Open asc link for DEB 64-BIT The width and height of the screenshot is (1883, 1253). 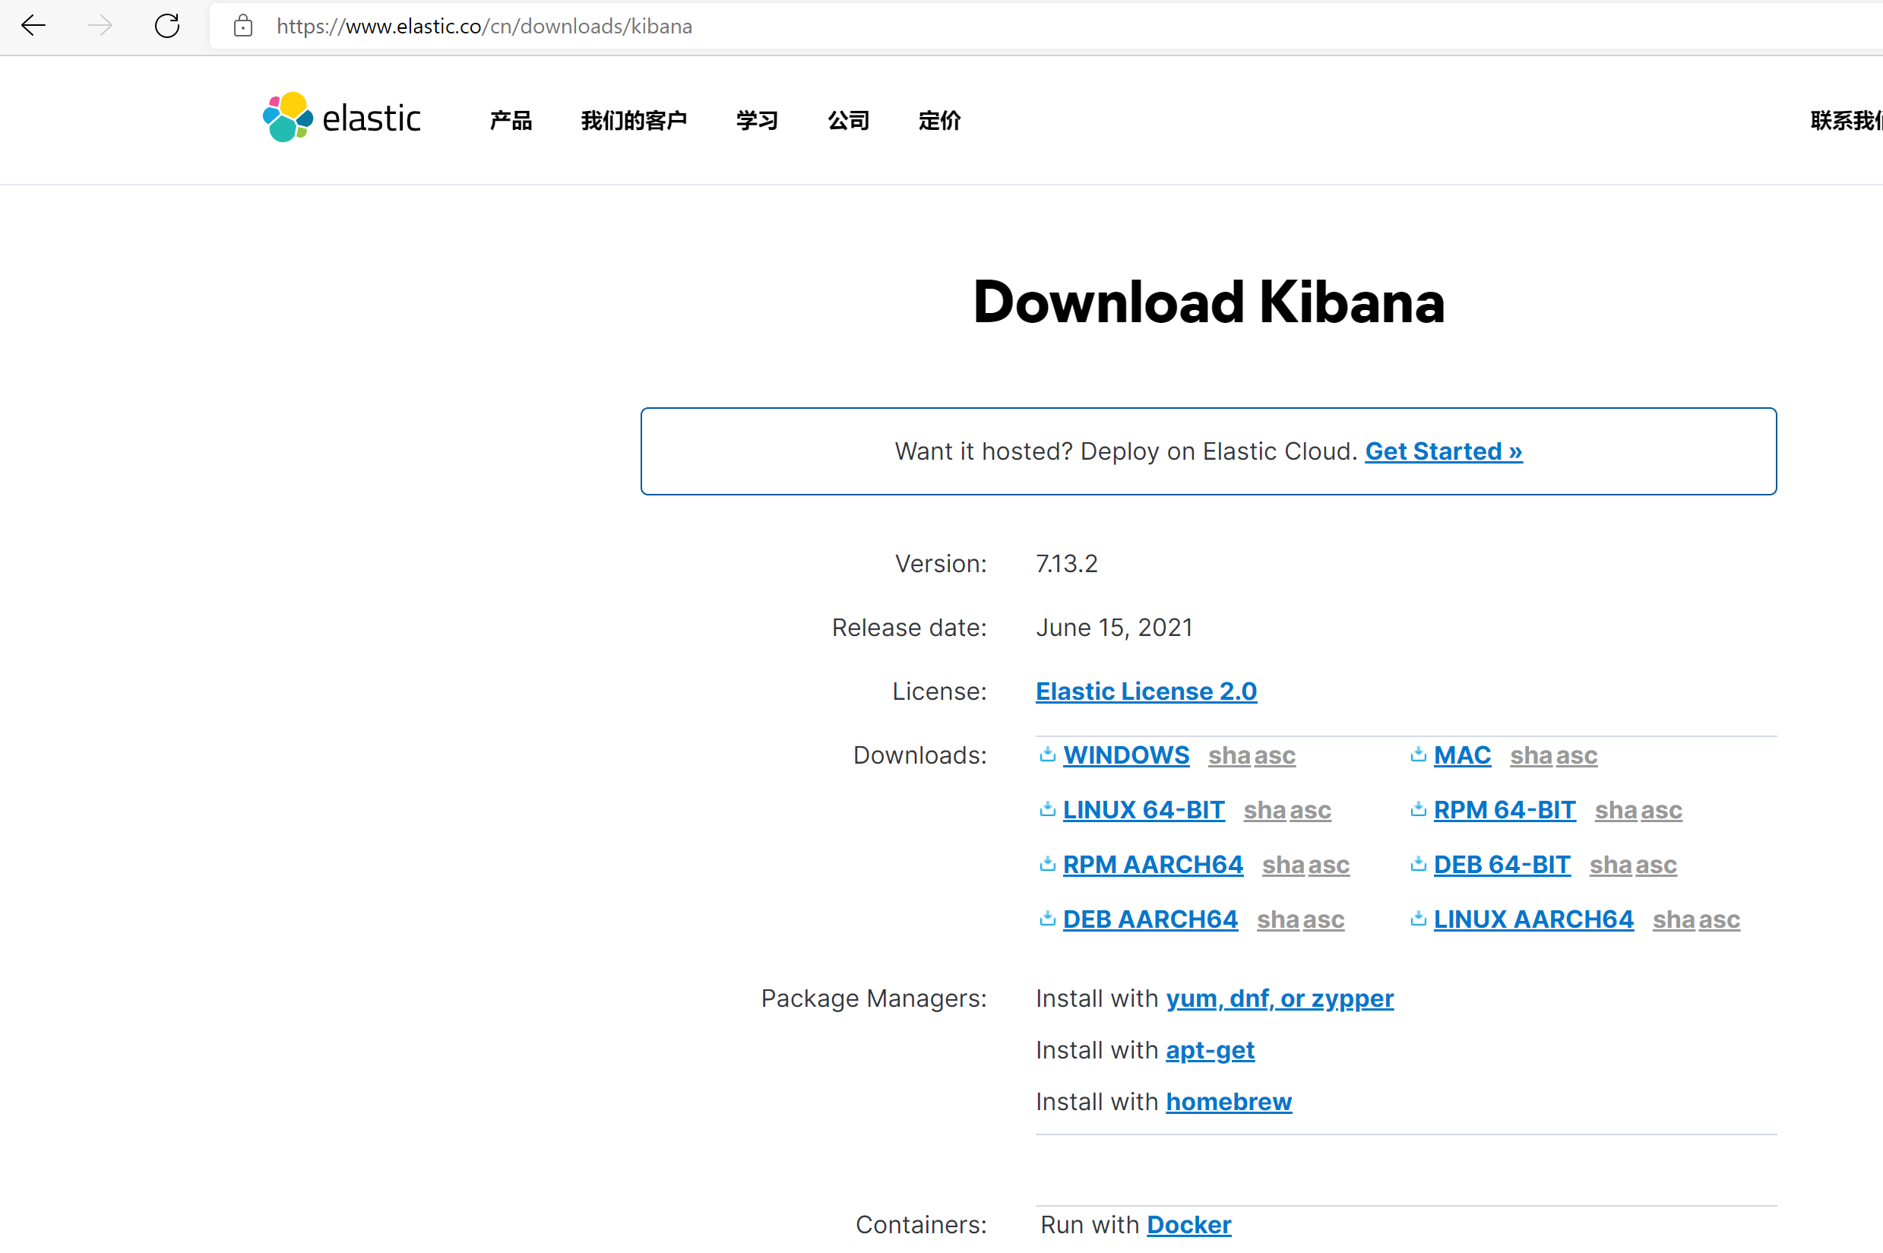pos(1656,865)
